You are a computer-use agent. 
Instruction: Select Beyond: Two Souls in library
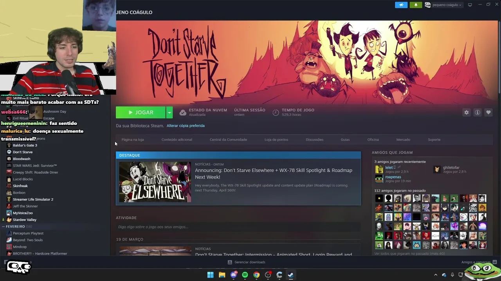28,240
